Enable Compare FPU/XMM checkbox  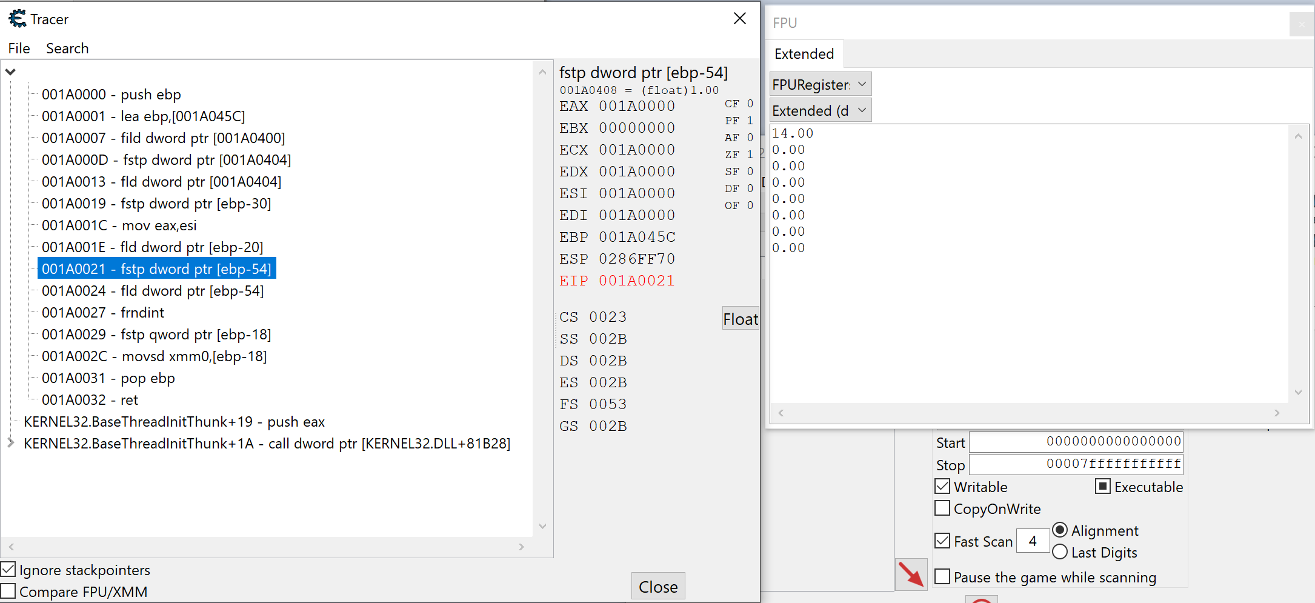click(8, 591)
